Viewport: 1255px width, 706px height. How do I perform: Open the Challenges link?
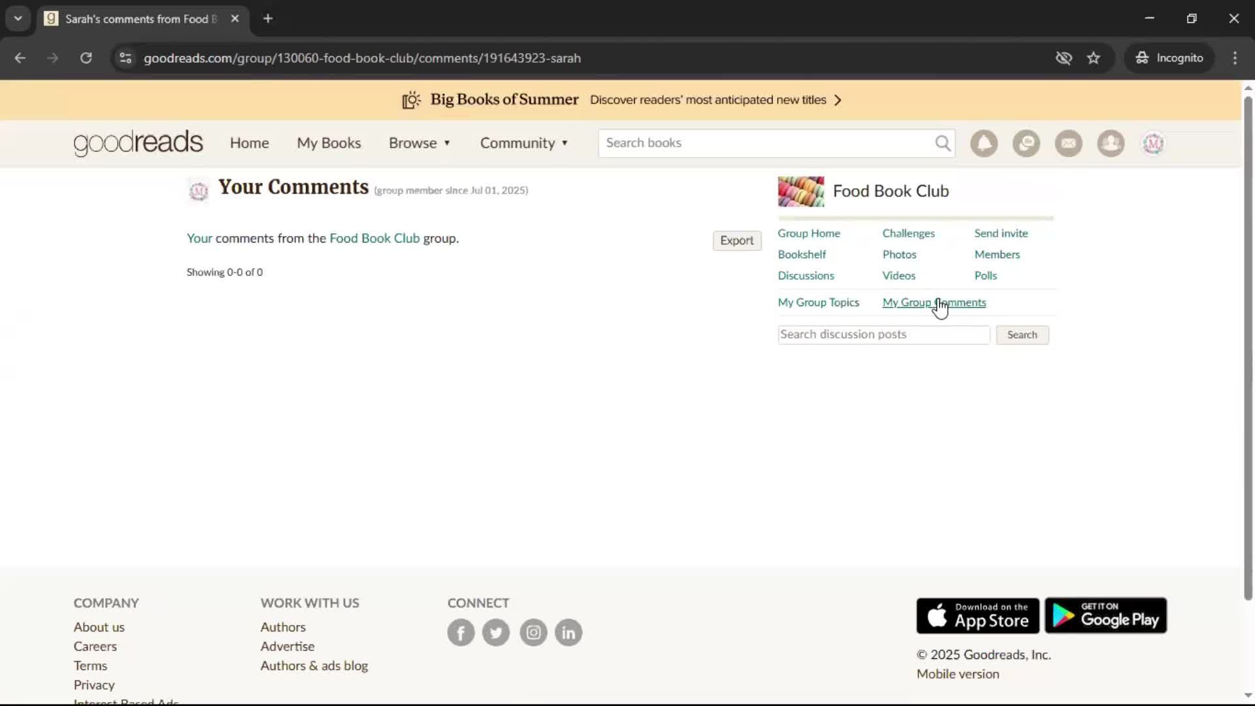point(909,233)
